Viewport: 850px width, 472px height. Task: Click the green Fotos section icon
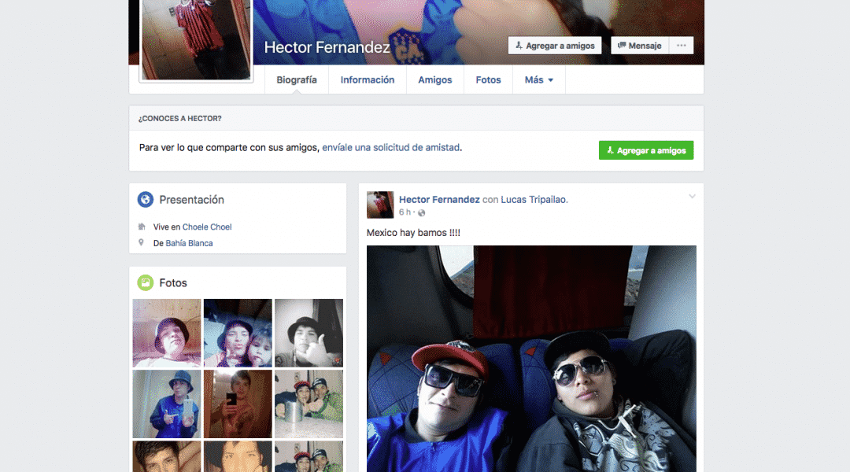146,282
